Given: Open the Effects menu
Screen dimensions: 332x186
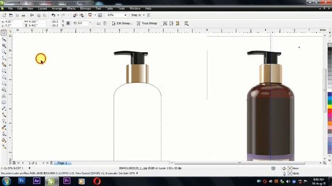Looking at the screenshot, I should point(71,8).
